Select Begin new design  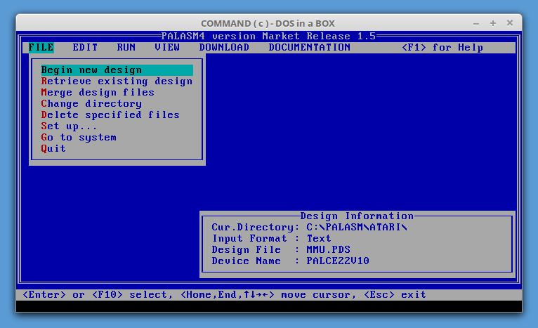click(91, 70)
